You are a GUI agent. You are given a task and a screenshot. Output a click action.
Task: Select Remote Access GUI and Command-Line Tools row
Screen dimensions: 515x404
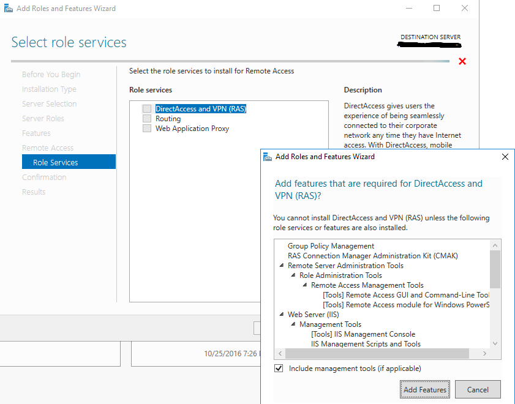pos(406,295)
